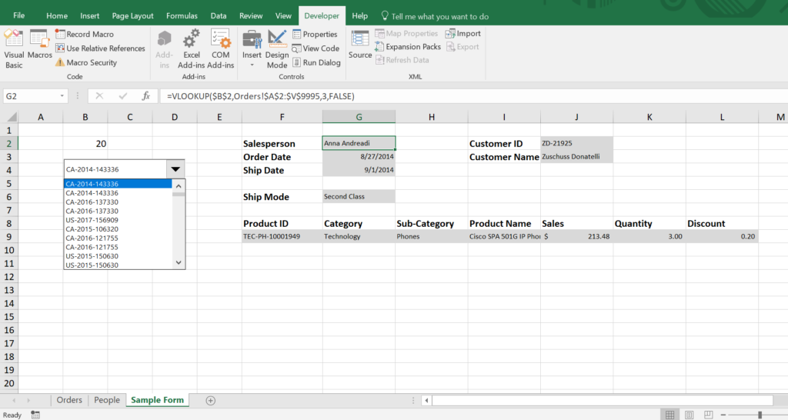Screen dimensions: 788x420
Task: Switch to Page Layout view
Action: click(689, 415)
